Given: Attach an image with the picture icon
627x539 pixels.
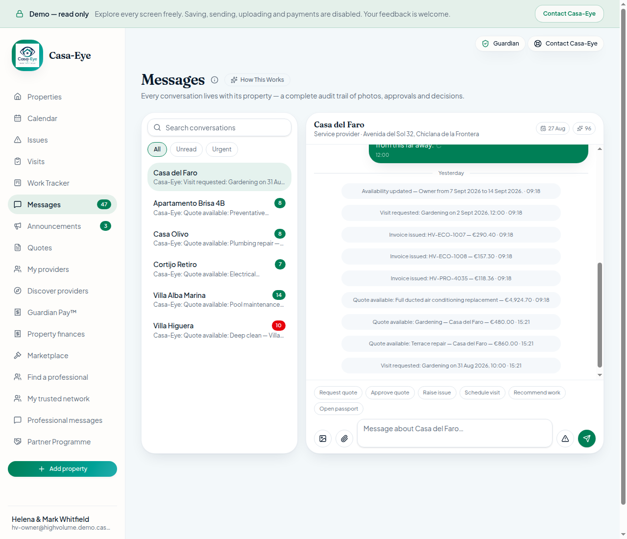Looking at the screenshot, I should (x=323, y=439).
